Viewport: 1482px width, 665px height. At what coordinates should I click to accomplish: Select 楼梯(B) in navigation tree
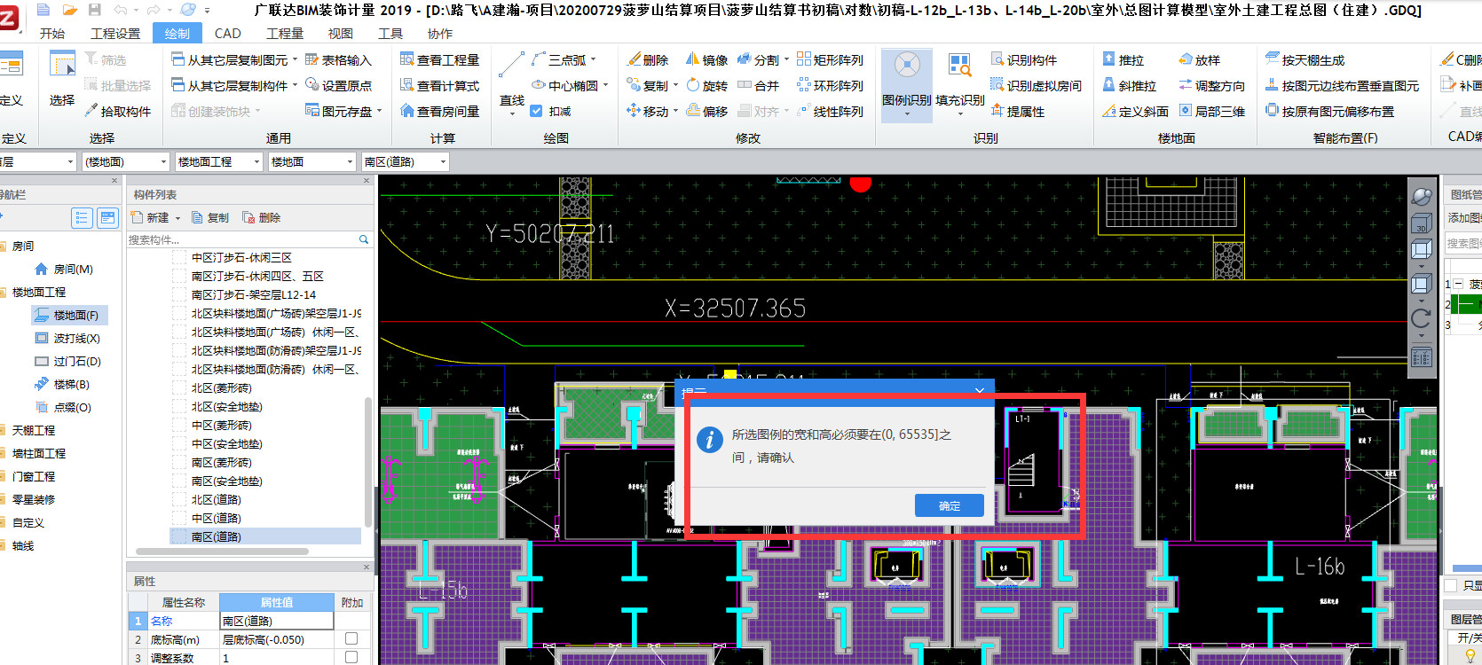coord(62,384)
